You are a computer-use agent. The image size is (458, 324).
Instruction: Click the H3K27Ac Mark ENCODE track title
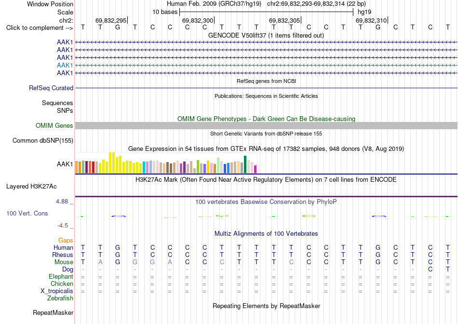click(x=266, y=179)
